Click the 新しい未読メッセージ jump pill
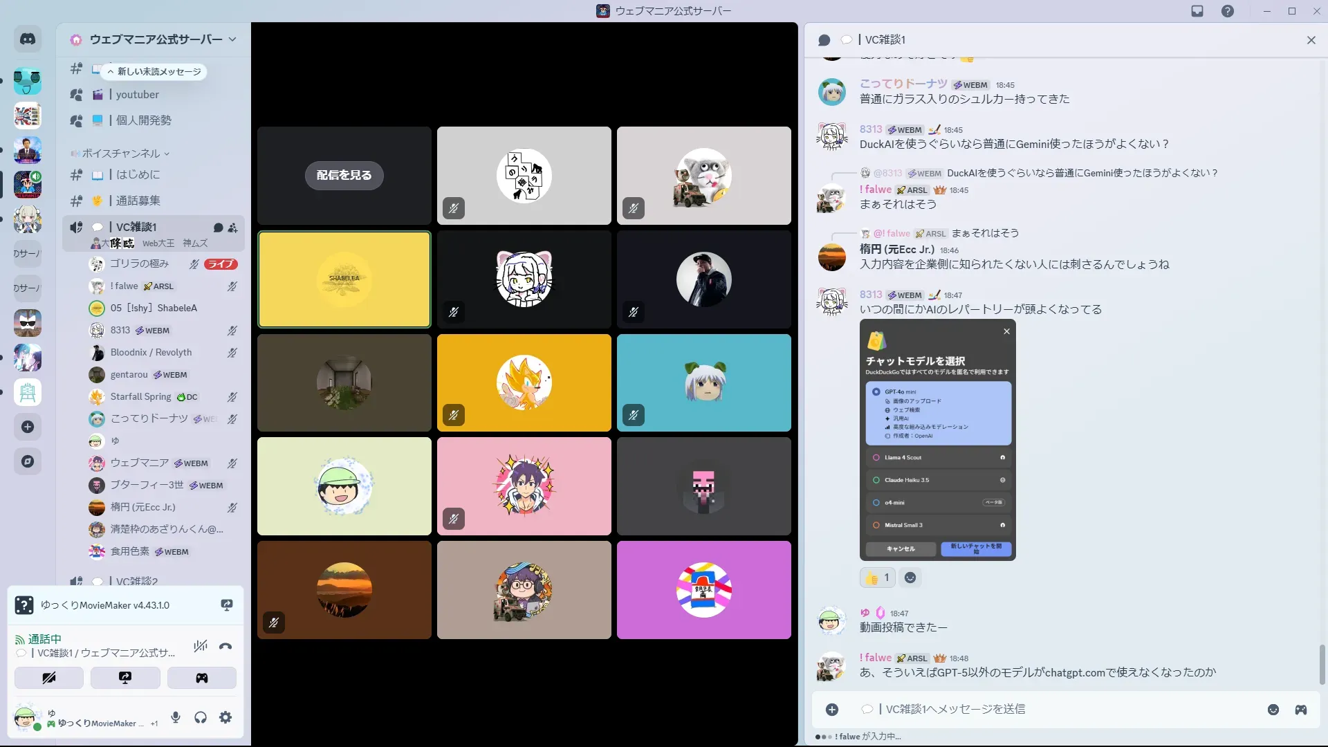The height and width of the screenshot is (747, 1328). (x=154, y=71)
